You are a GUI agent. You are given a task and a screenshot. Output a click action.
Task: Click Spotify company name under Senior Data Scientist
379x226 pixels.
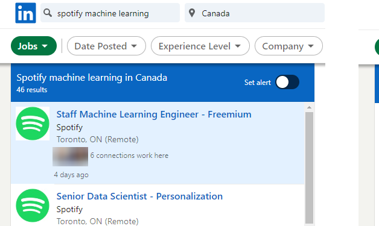click(69, 209)
